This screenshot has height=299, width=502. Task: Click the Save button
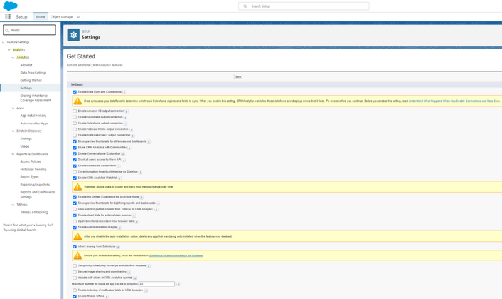pyautogui.click(x=238, y=76)
